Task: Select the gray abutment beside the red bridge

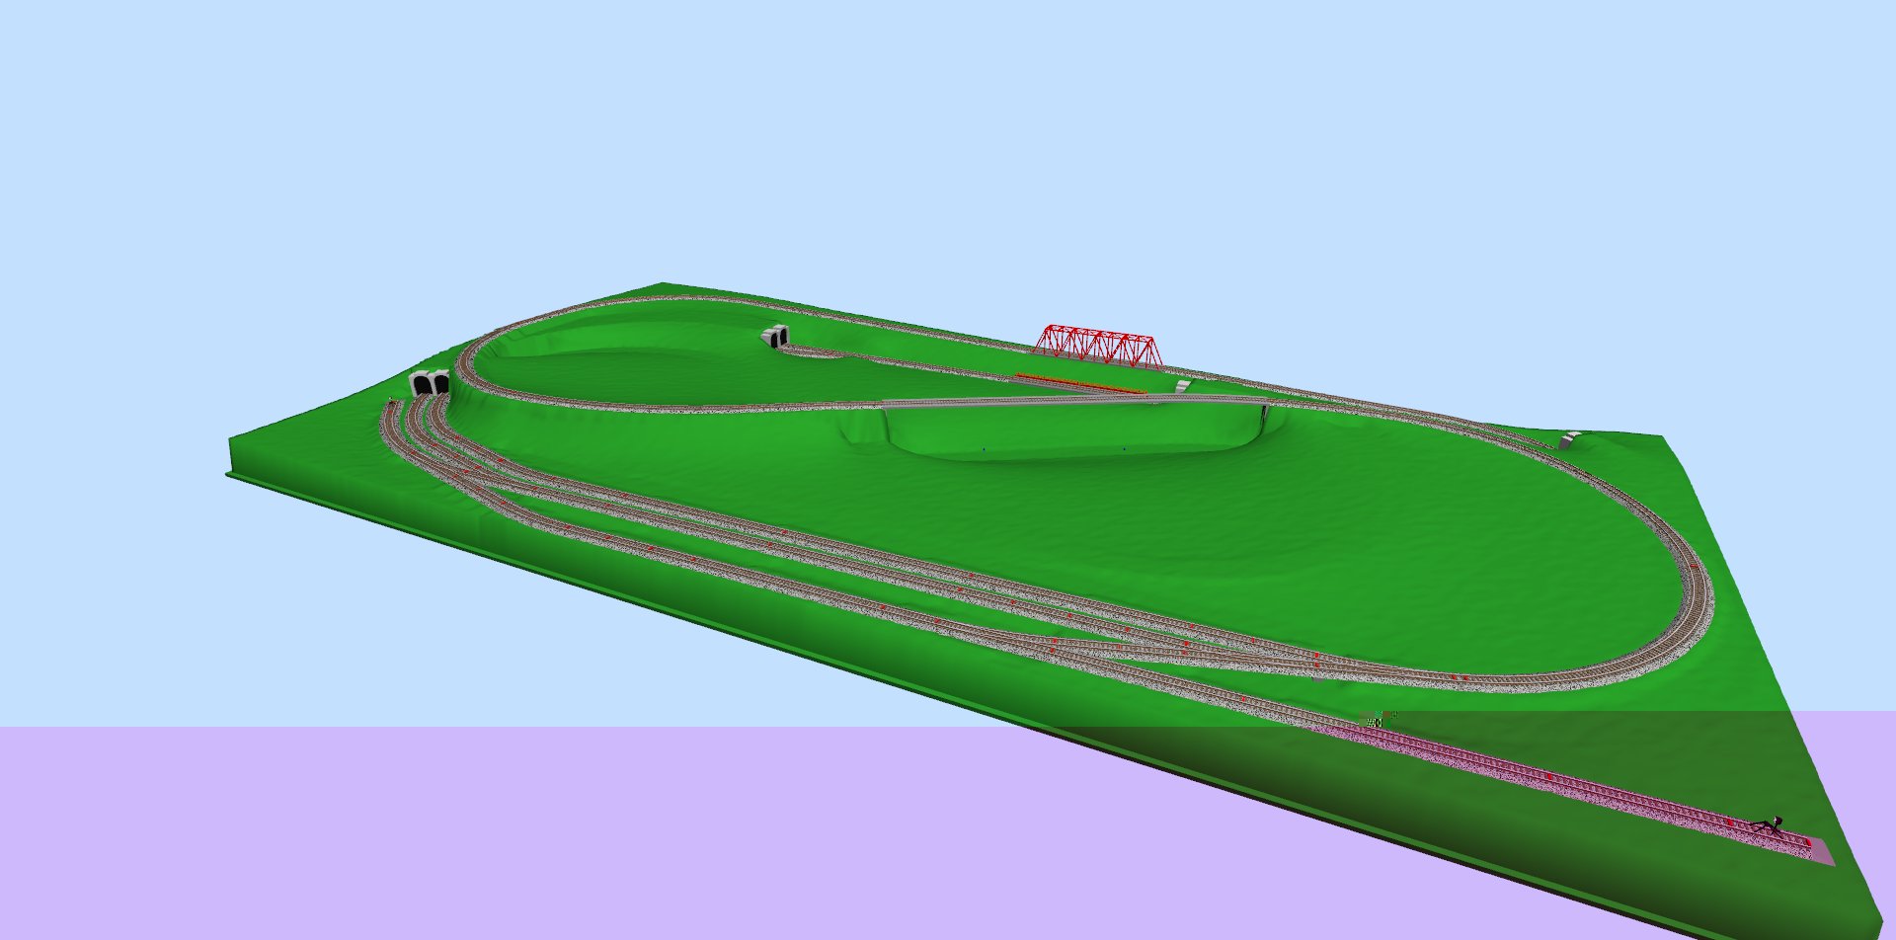Action: coord(1181,387)
